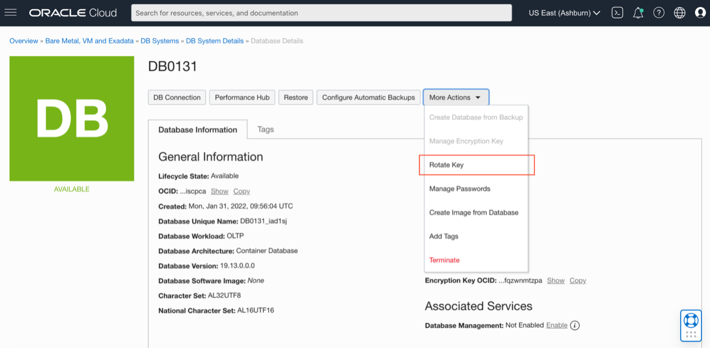Switch to the Tags tab
This screenshot has height=349, width=710.
pos(266,129)
